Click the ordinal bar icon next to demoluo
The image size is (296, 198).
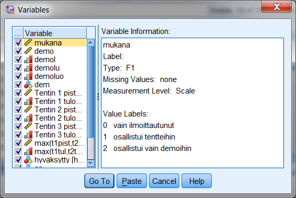[28, 76]
